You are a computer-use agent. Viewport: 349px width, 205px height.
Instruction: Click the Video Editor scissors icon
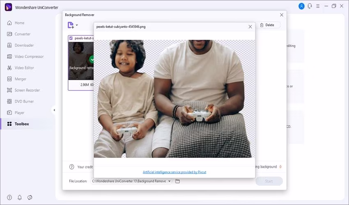click(x=9, y=68)
